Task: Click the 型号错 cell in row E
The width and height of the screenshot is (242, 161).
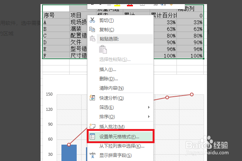Action: coord(79,49)
